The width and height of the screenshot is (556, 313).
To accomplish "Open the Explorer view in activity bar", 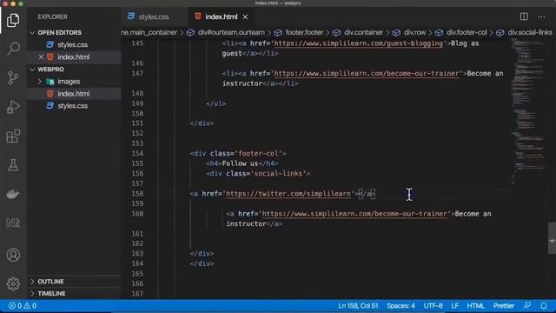I will pos(13,20).
